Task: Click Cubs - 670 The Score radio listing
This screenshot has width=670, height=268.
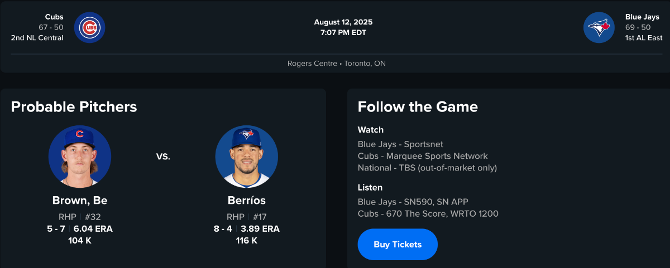Action: click(x=428, y=213)
